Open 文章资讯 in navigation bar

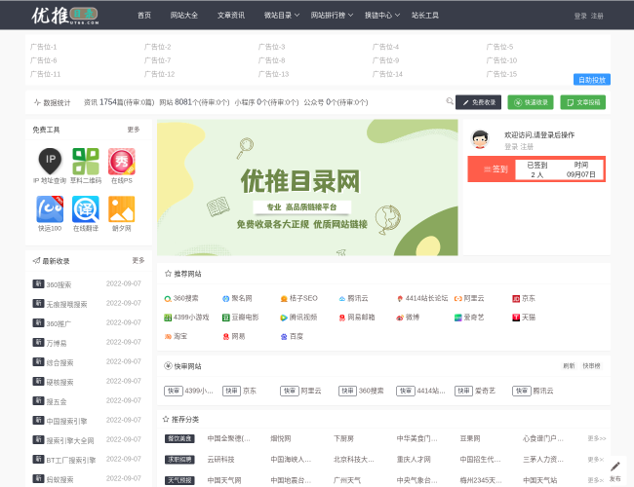coord(231,15)
